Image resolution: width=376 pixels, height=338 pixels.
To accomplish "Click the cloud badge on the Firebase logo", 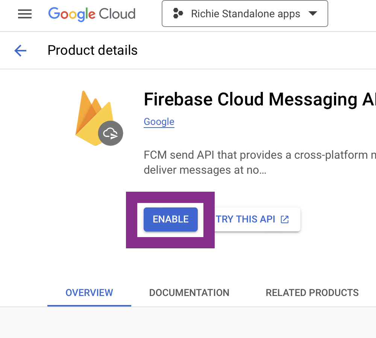I will tap(111, 133).
